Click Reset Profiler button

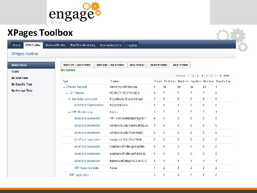coord(158,65)
